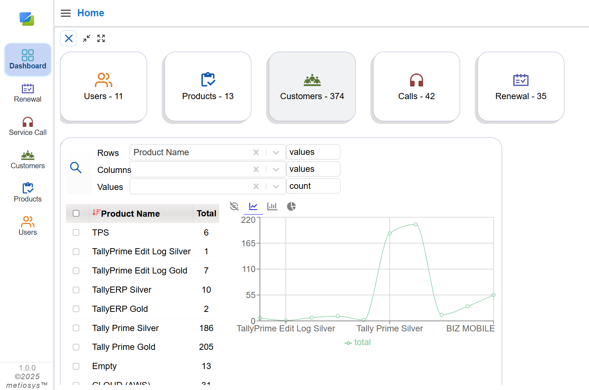Screen dimensions: 589x390
Task: Click the Tally Prime Gold total 205
Action: click(206, 347)
